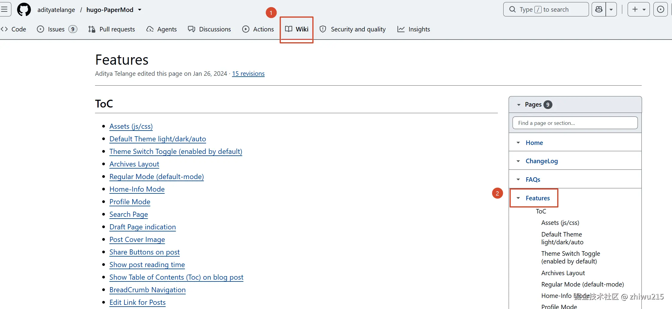Screen dimensions: 672x309
Task: Focus the 'Type / to search' box
Action: click(x=546, y=10)
